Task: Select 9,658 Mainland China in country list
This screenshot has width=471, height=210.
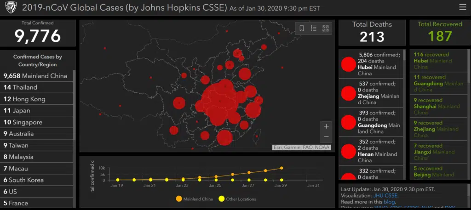Action: pos(36,76)
